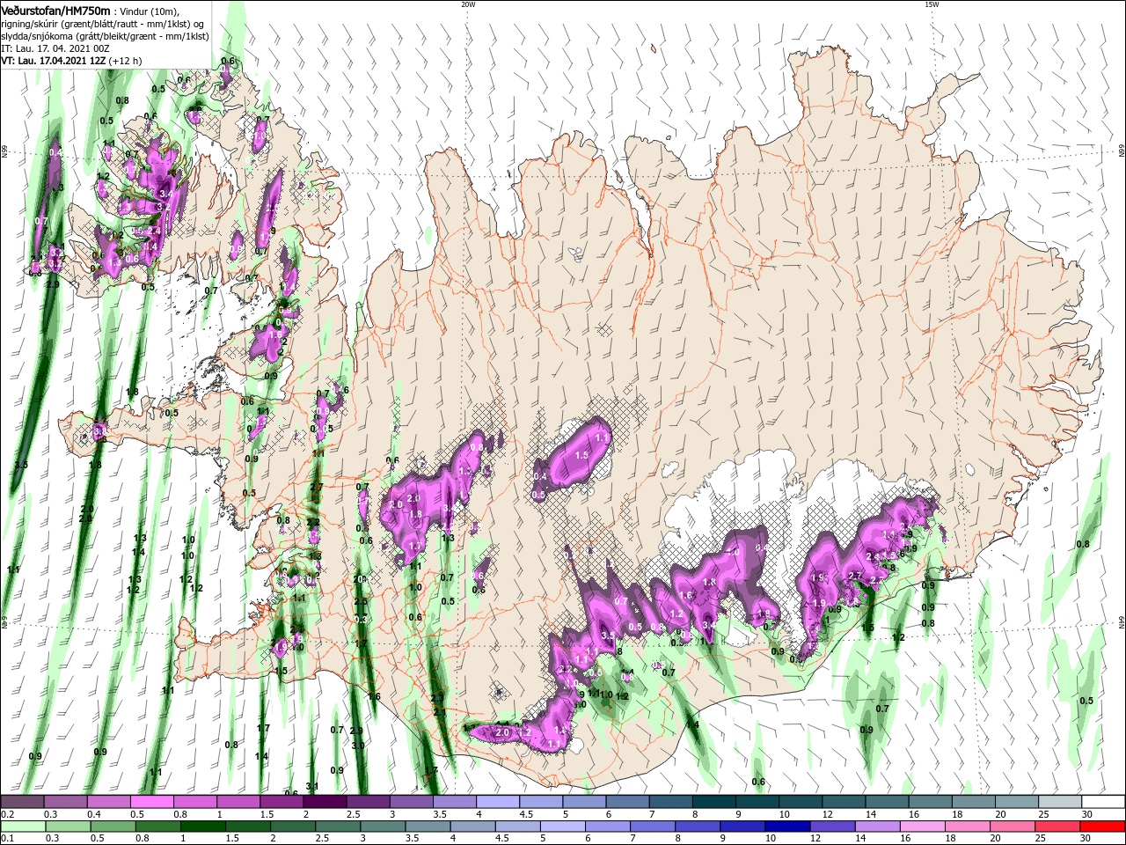Select the light purple rain-scale swatch labeled 14
This screenshot has width=1126, height=845.
click(877, 827)
